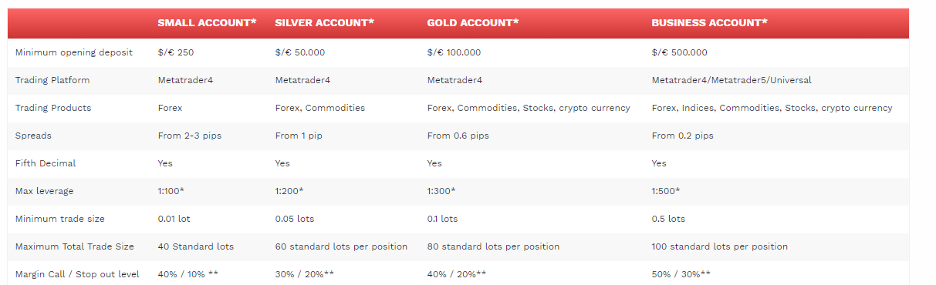Select the SILVER ACCOUNT* column header
This screenshot has width=936, height=285.
pyautogui.click(x=324, y=23)
